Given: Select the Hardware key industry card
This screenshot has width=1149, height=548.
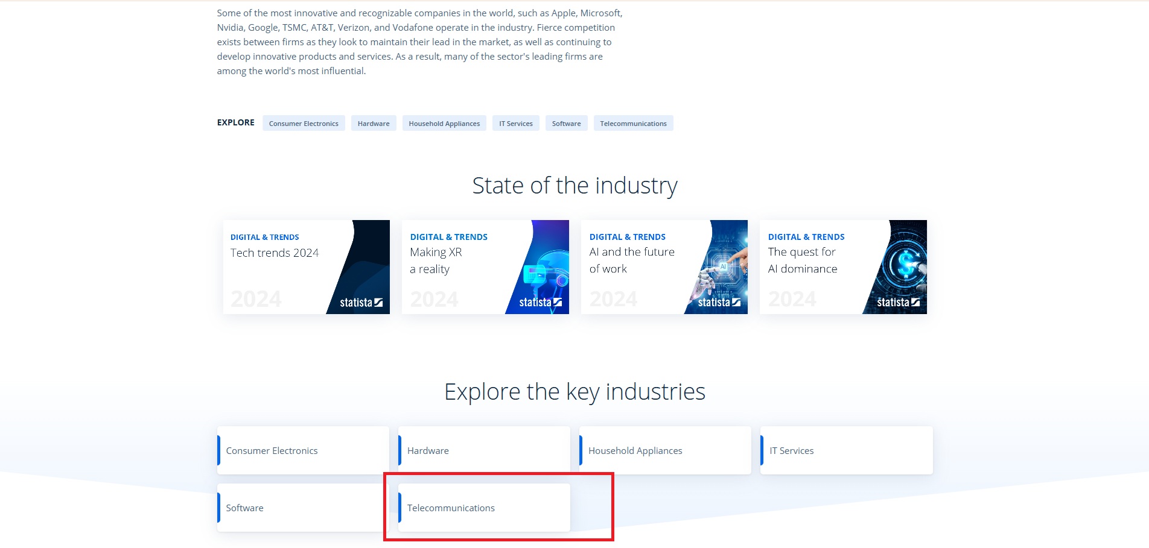Looking at the screenshot, I should click(x=484, y=450).
